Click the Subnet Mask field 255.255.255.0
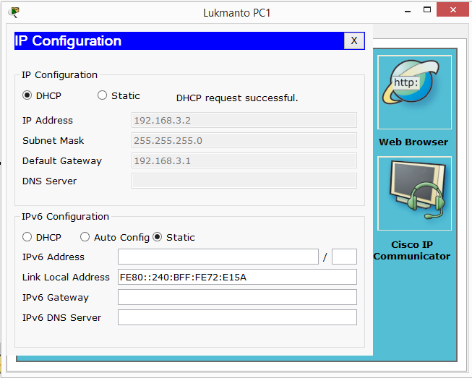The image size is (472, 378). point(244,140)
